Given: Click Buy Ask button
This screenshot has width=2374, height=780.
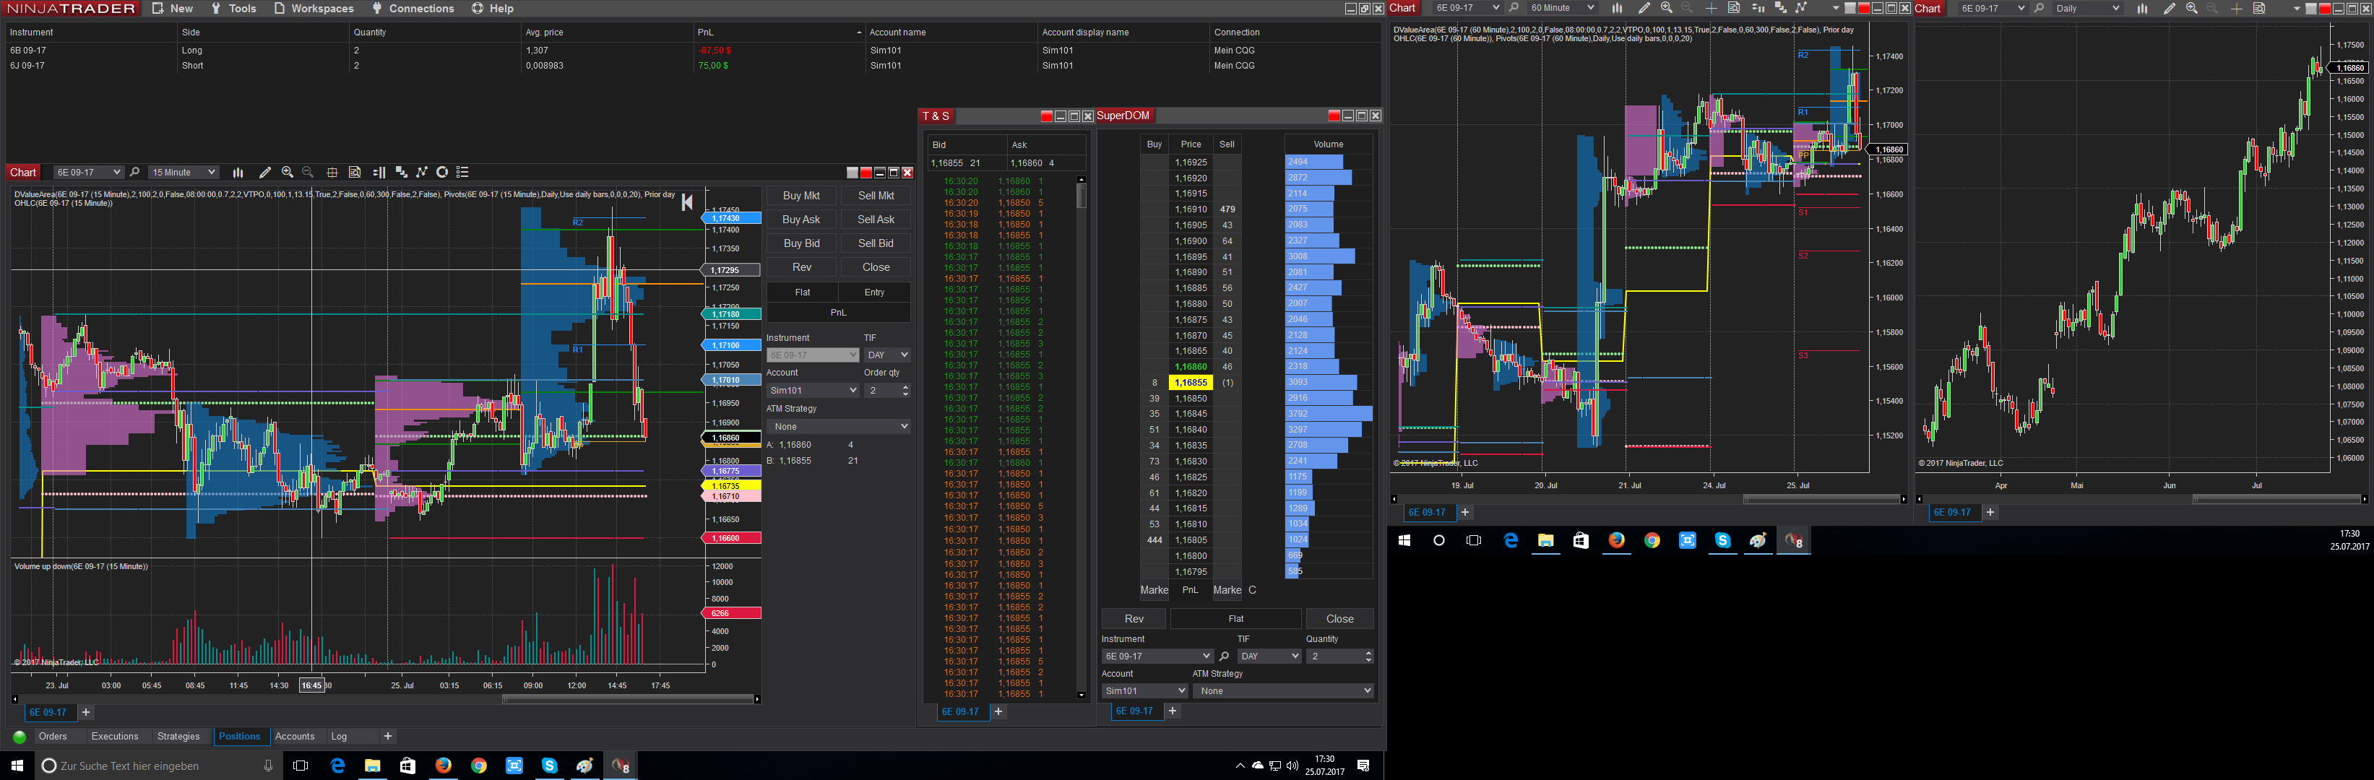Looking at the screenshot, I should click(x=801, y=219).
